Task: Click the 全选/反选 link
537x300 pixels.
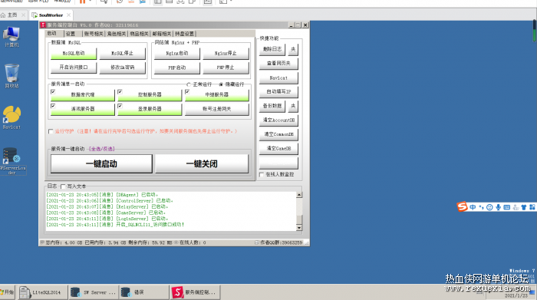Action: pos(102,149)
